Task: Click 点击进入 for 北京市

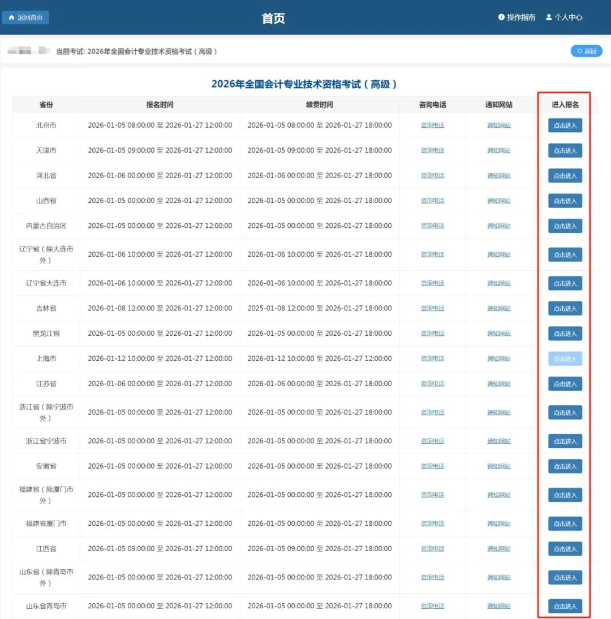Action: click(565, 125)
